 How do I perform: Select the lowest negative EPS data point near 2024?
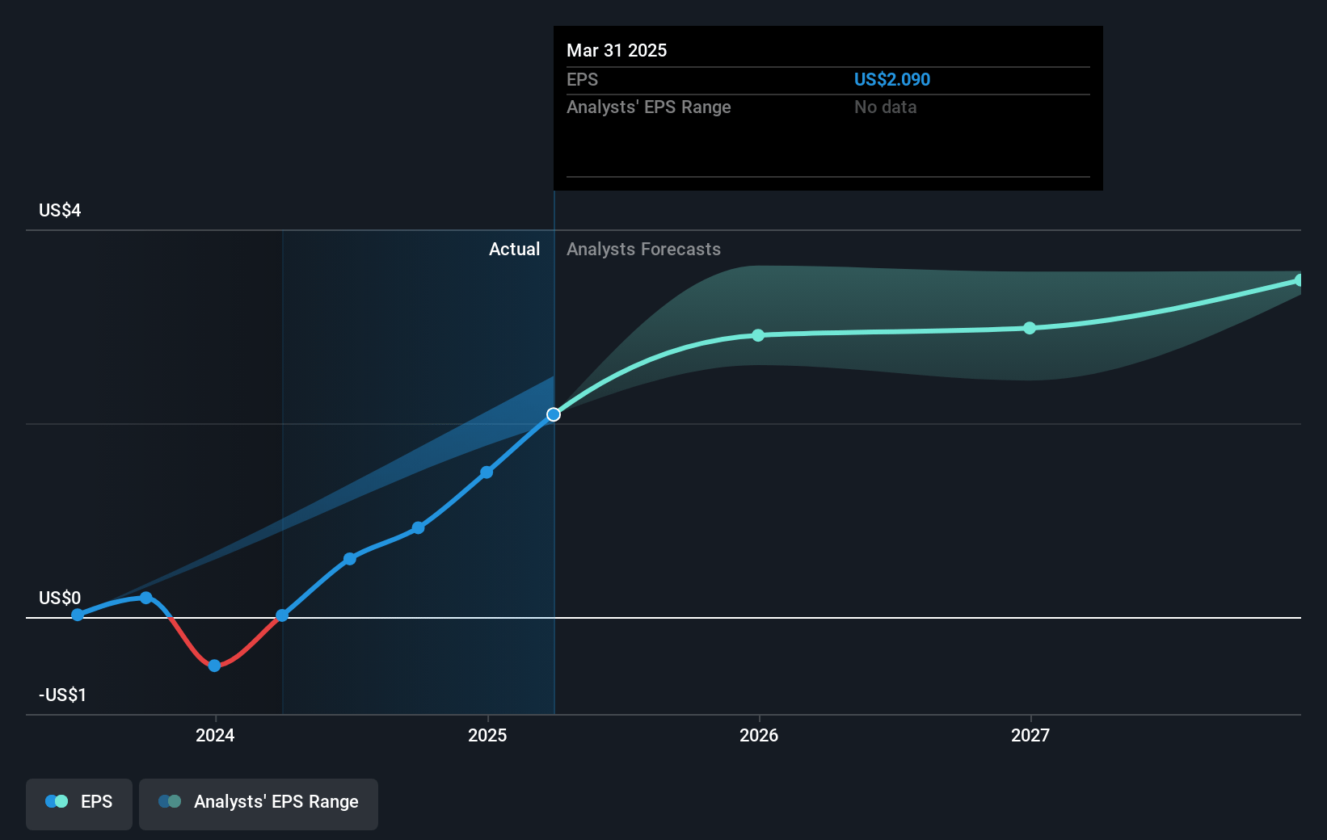click(214, 666)
